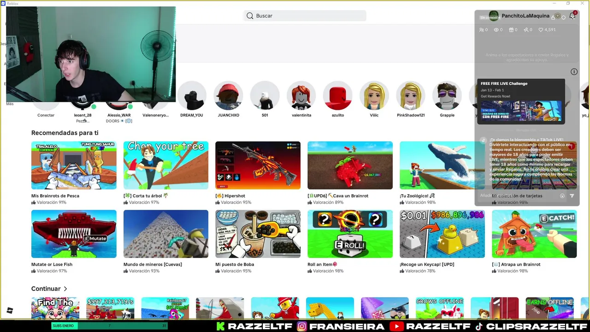Open the EARNS OFFLINE game in Continuar
Viewport: 590px width, 332px height.
pos(549,308)
